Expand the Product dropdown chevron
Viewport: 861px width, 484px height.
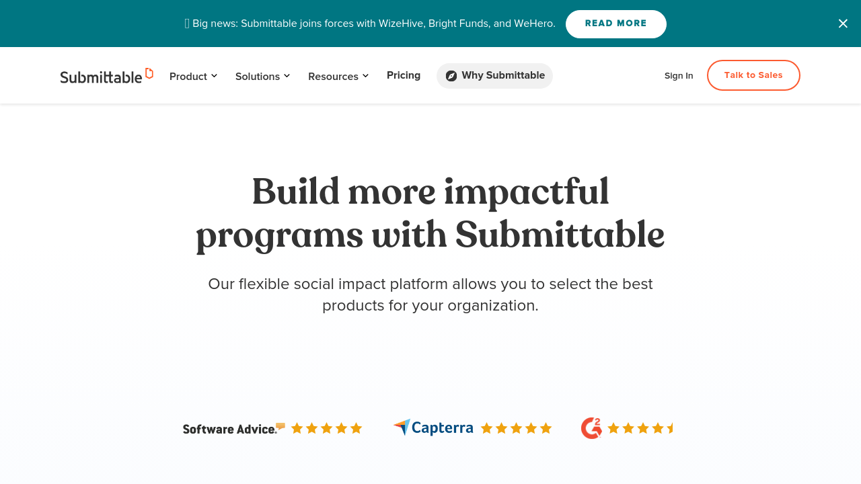pyautogui.click(x=214, y=76)
